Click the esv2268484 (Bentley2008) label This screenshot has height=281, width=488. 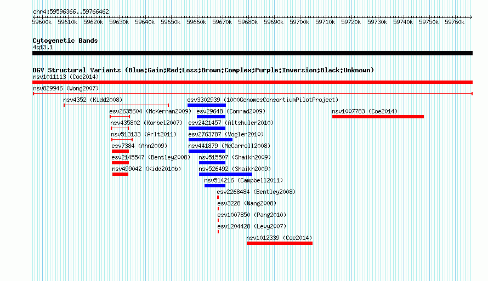[256, 192]
